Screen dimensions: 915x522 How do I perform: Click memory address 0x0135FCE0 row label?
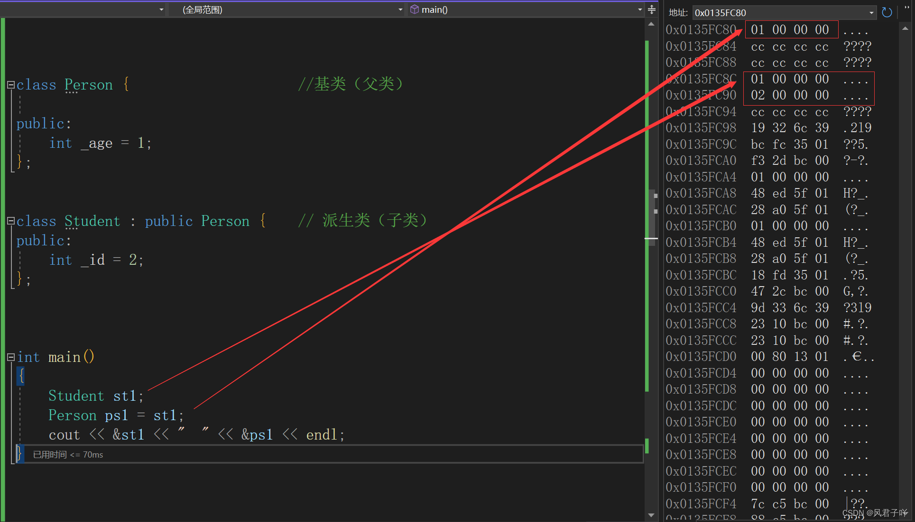[x=701, y=422]
